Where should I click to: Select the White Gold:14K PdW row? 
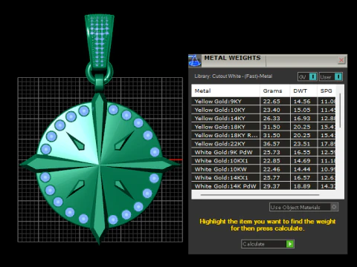point(263,186)
